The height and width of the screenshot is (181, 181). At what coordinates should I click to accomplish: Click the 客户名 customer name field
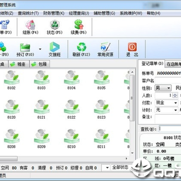tap(168, 80)
